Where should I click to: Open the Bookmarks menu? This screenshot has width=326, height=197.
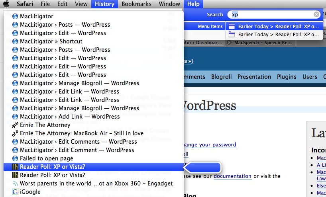(x=136, y=4)
